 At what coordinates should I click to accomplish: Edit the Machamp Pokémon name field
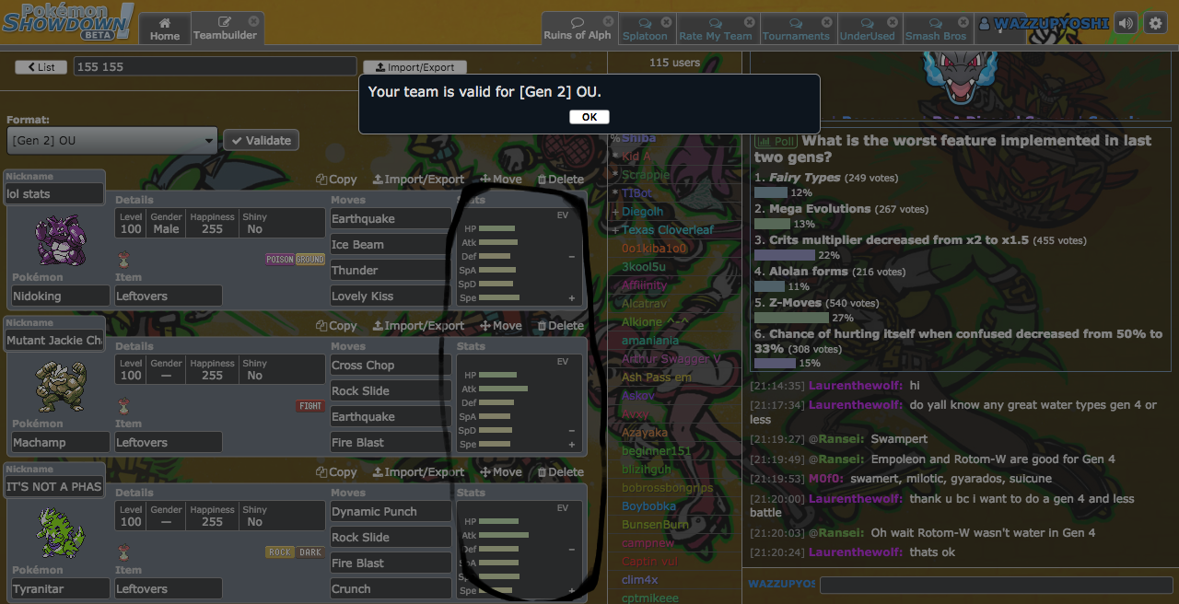[61, 442]
